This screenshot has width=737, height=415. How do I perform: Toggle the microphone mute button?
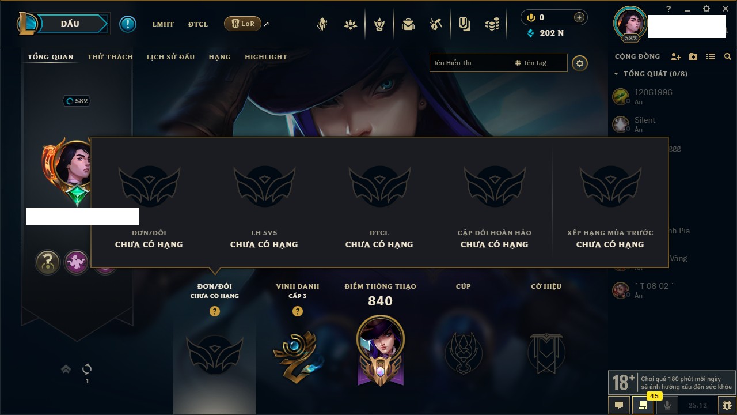point(667,405)
